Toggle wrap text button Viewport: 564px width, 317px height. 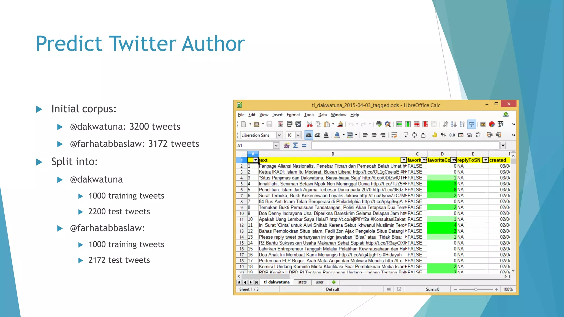pos(394,135)
